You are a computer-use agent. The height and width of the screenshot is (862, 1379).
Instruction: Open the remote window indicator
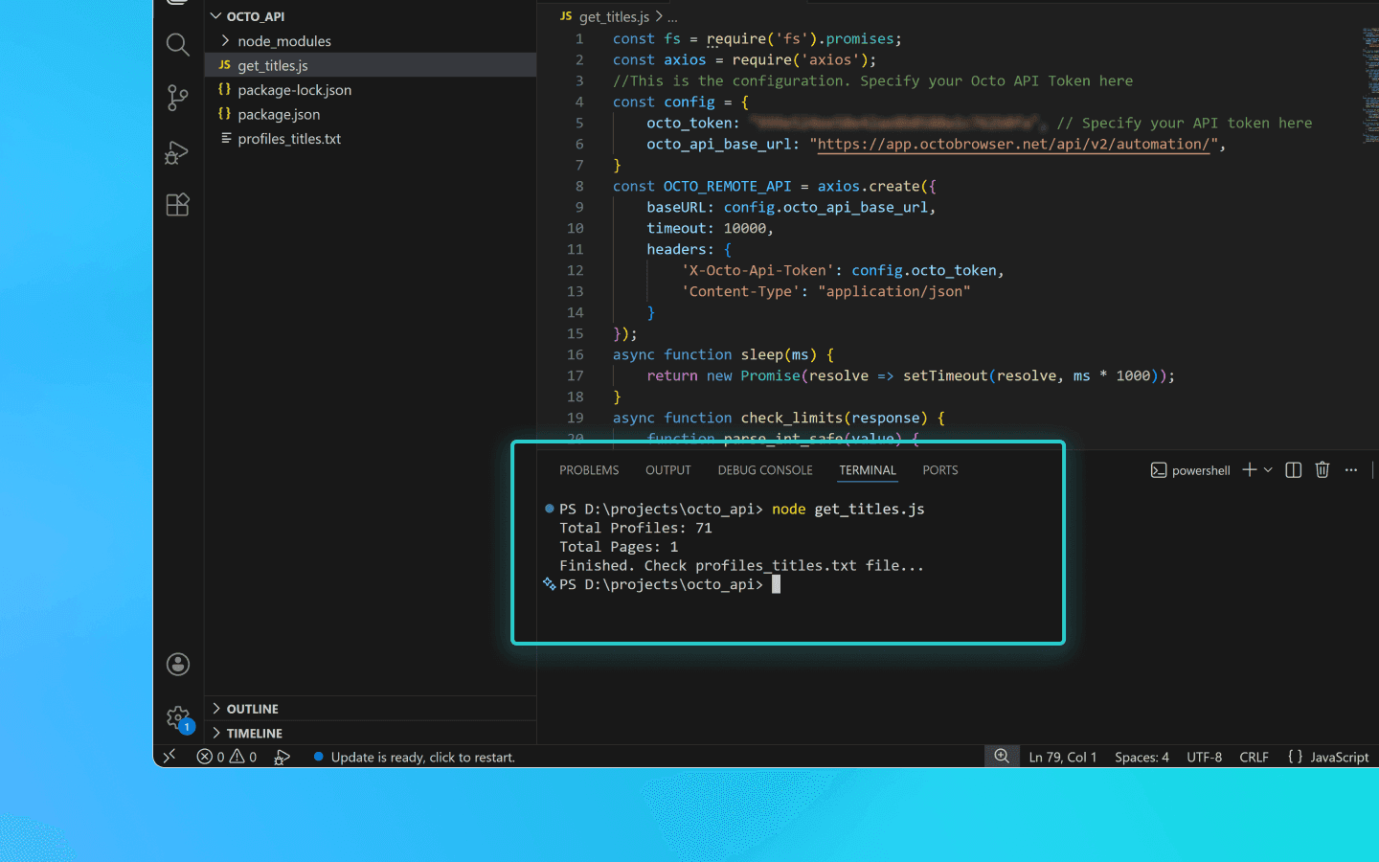click(x=169, y=757)
